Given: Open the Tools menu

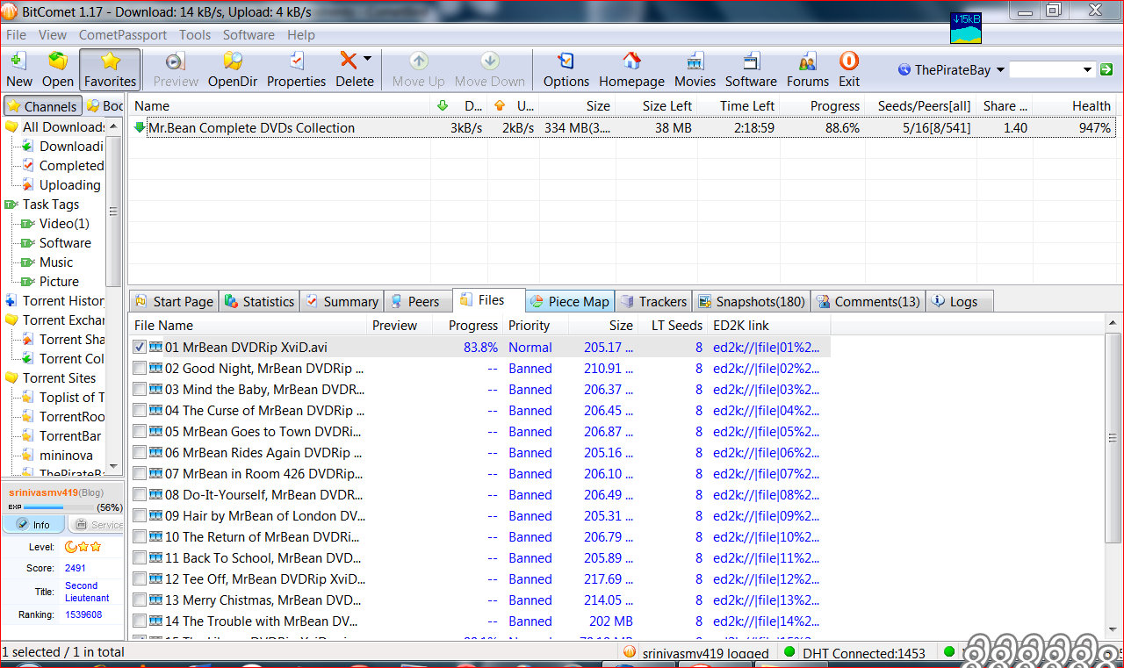Looking at the screenshot, I should [195, 35].
